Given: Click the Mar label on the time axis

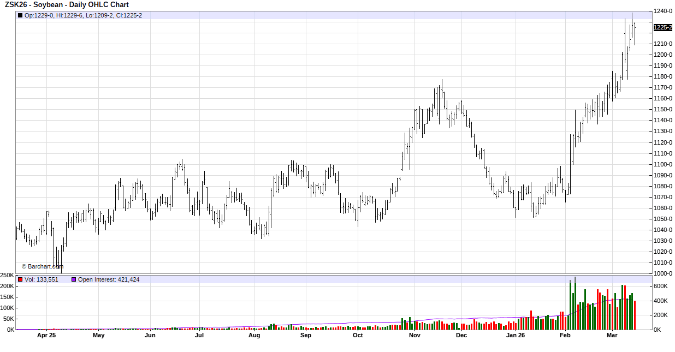Looking at the screenshot, I should coord(612,336).
